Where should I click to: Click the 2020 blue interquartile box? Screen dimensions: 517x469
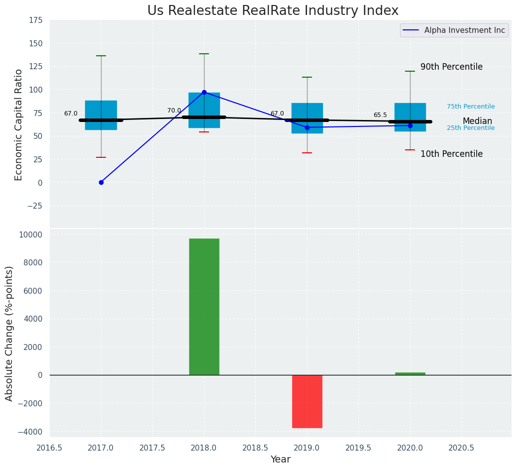pos(410,117)
